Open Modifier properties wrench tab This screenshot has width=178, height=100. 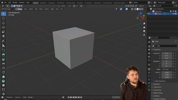(149, 72)
